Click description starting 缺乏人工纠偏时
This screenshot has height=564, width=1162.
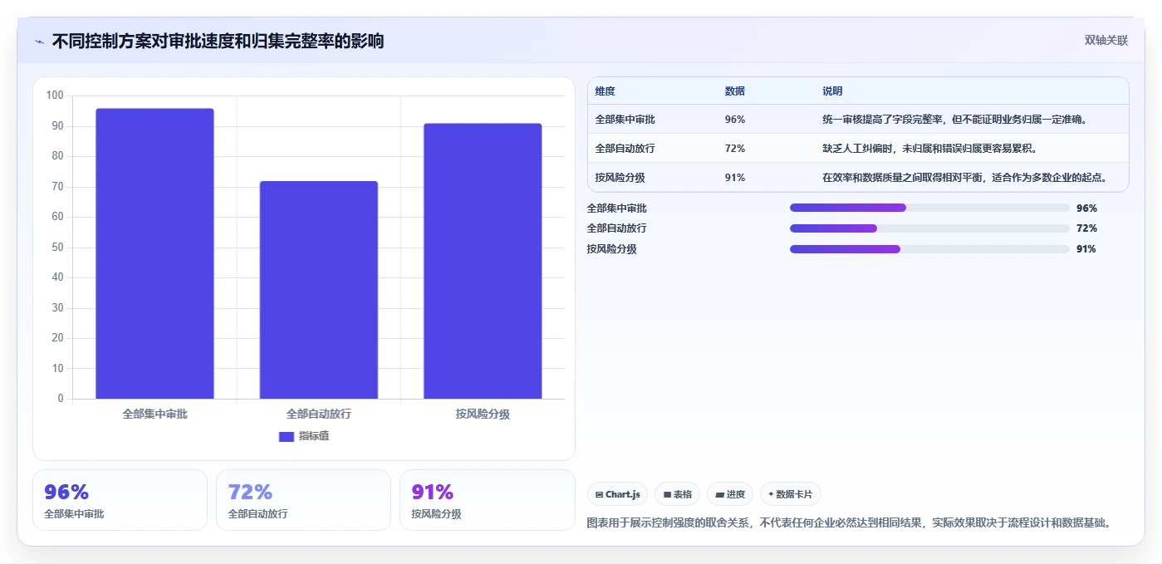tap(929, 149)
